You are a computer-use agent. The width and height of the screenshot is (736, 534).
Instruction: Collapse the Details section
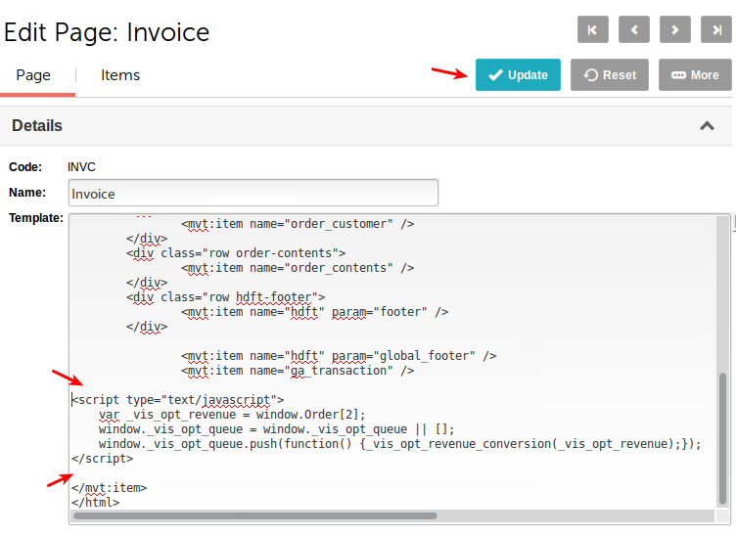coord(707,126)
